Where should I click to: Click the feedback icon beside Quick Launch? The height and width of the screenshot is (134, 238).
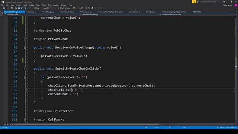198,1
